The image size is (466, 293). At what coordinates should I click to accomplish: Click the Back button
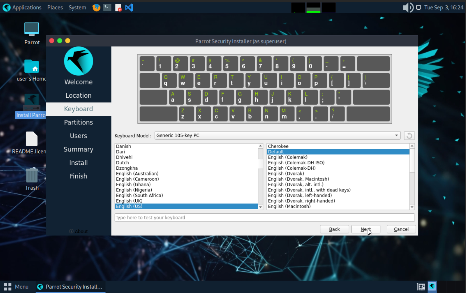[334, 229]
